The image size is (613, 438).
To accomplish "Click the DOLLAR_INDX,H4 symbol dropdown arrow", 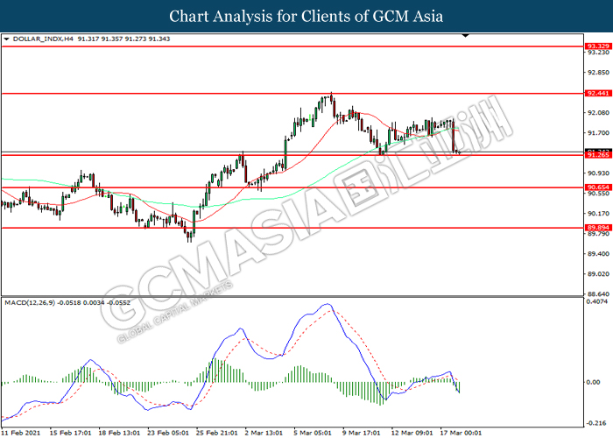I will [6, 39].
